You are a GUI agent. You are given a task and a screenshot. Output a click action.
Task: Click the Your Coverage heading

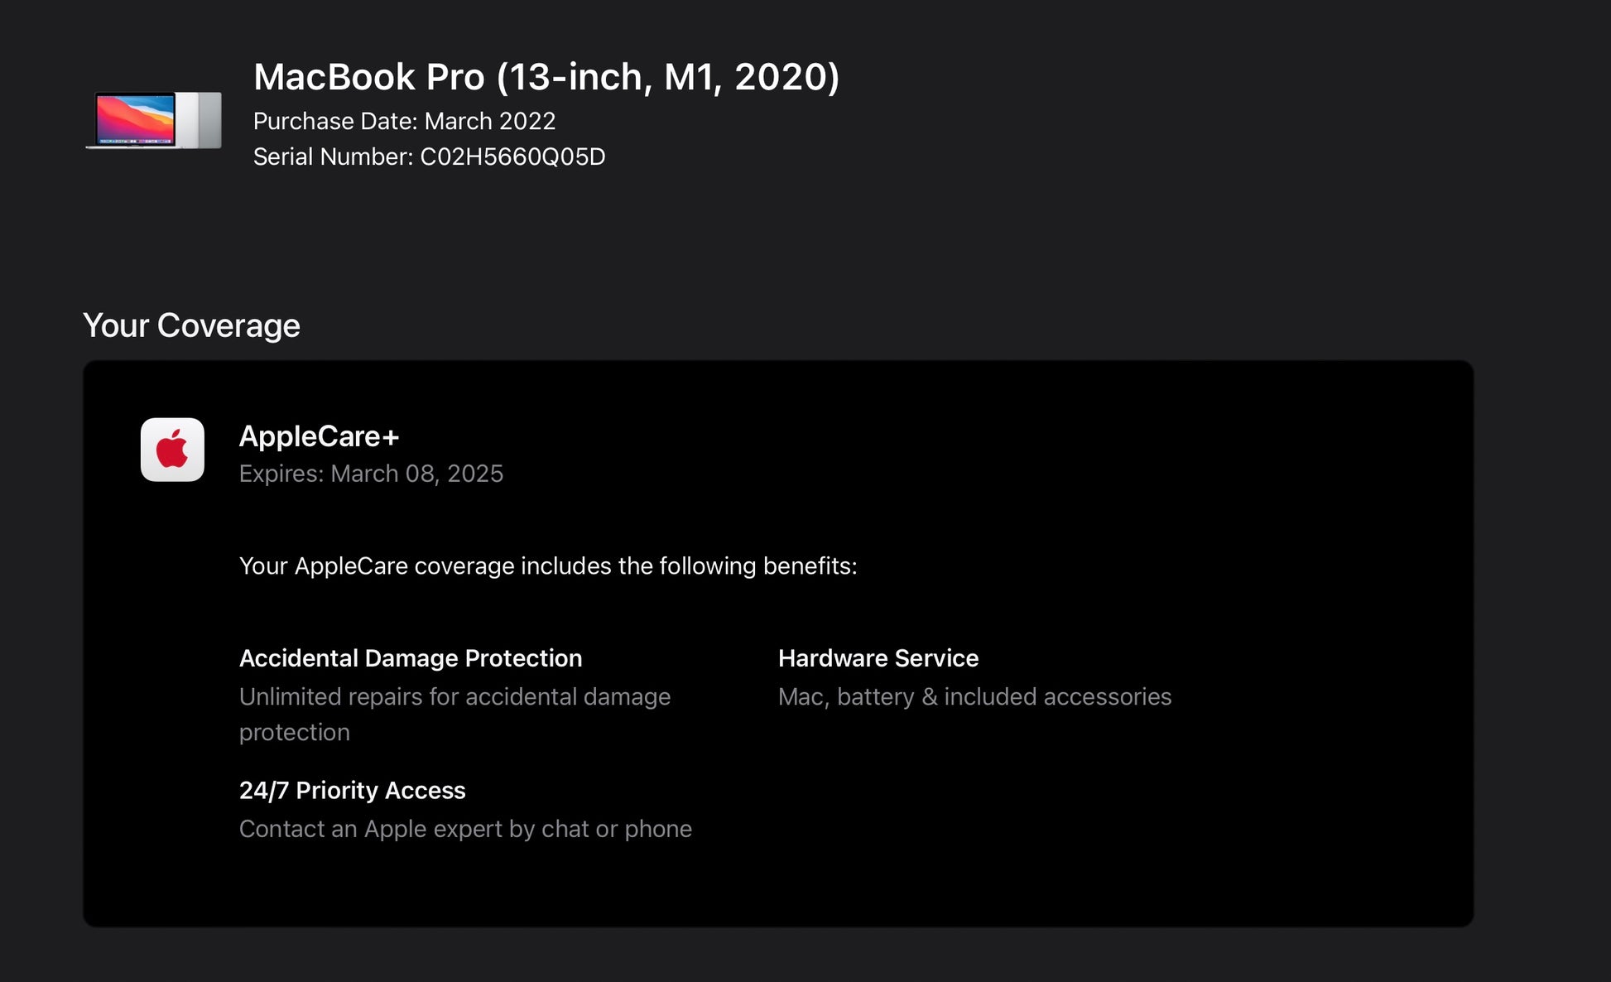pos(191,325)
